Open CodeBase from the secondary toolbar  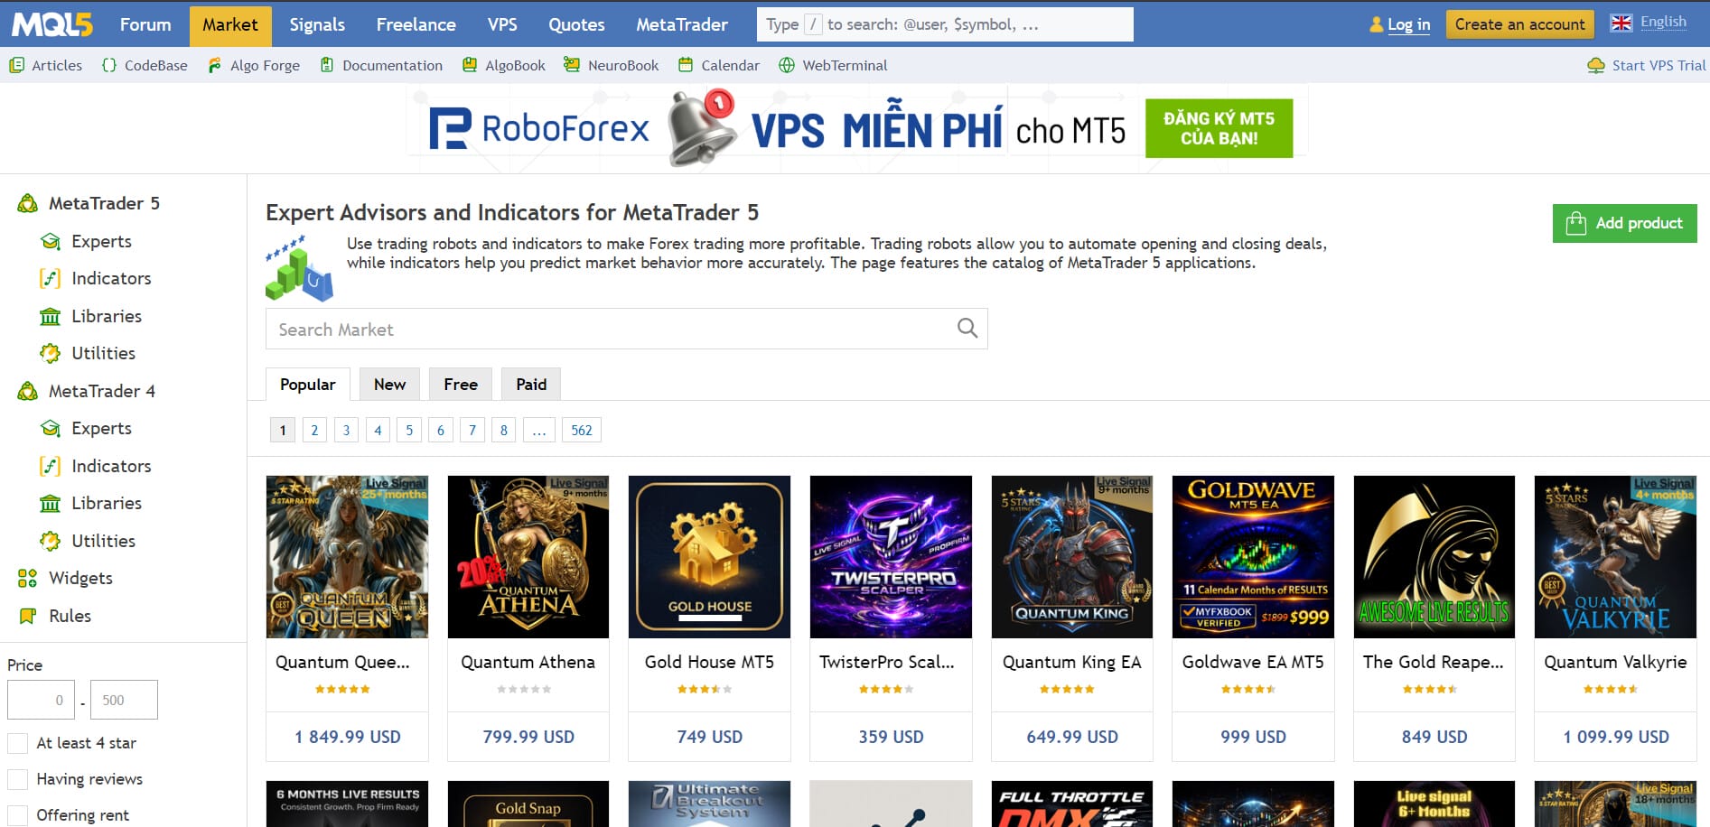click(145, 65)
